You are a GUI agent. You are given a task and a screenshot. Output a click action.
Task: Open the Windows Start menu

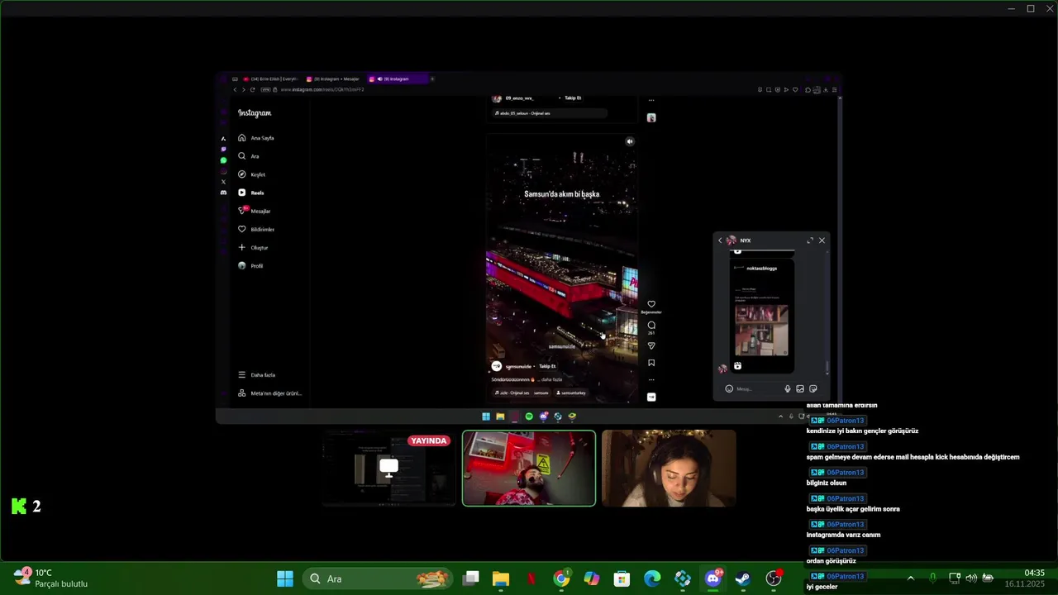pos(285,578)
